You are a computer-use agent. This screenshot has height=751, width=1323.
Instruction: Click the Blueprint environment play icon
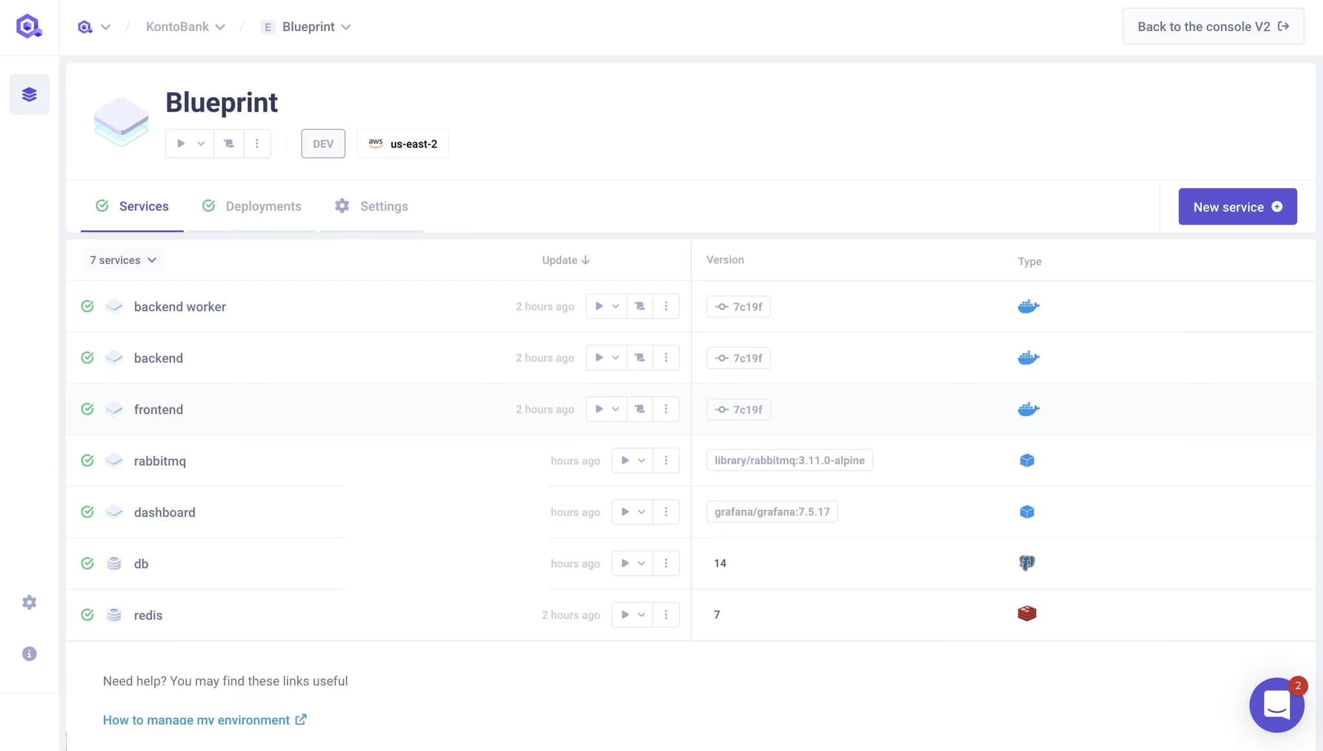point(181,143)
